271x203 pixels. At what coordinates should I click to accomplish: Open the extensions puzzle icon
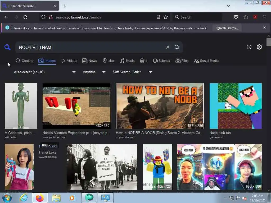point(246,17)
